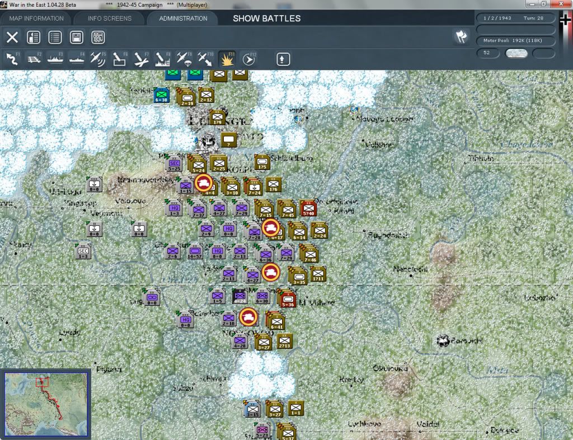Select the F10 air transfer mode icon
Image resolution: width=573 pixels, height=440 pixels.
[205, 59]
